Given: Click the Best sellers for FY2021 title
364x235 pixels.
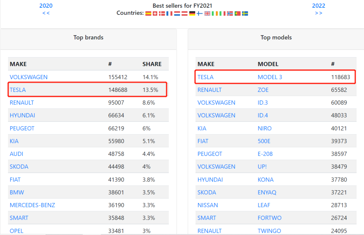Looking at the screenshot, I should [x=182, y=6].
